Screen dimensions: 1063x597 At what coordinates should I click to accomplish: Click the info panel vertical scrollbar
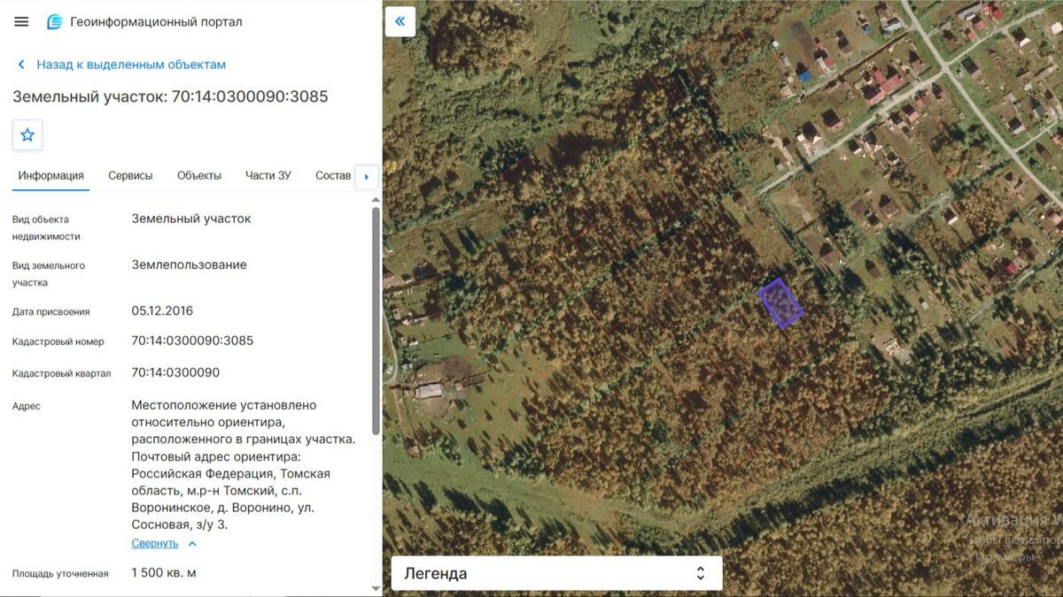coord(376,321)
